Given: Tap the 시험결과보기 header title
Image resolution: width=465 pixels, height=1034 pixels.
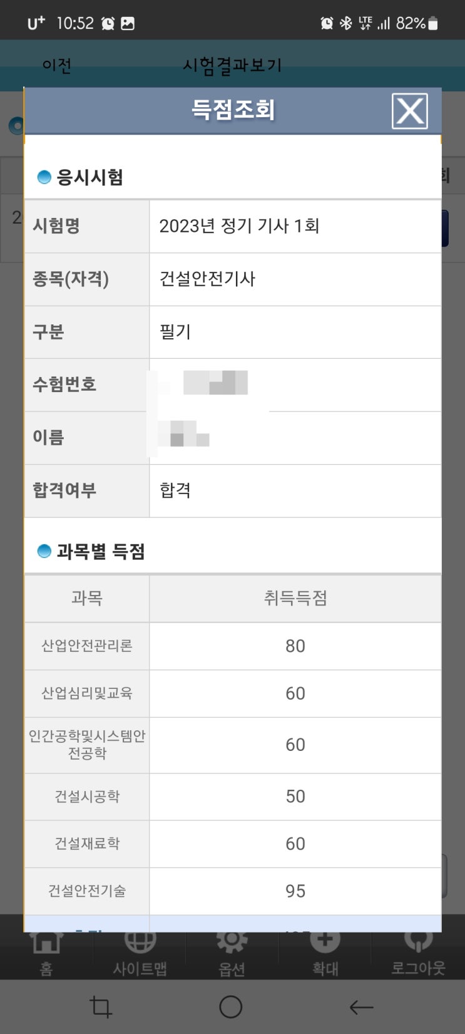Looking at the screenshot, I should pos(232,65).
